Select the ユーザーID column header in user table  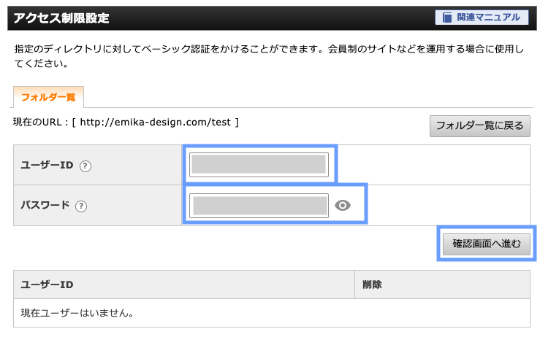coord(47,284)
